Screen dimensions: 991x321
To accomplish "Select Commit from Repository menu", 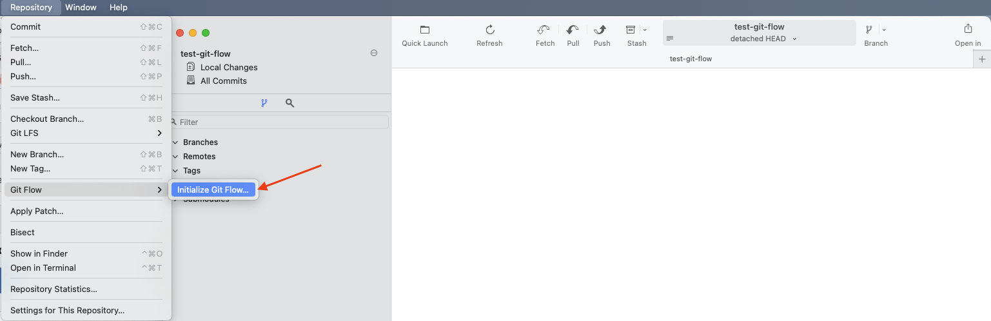I will coord(86,27).
